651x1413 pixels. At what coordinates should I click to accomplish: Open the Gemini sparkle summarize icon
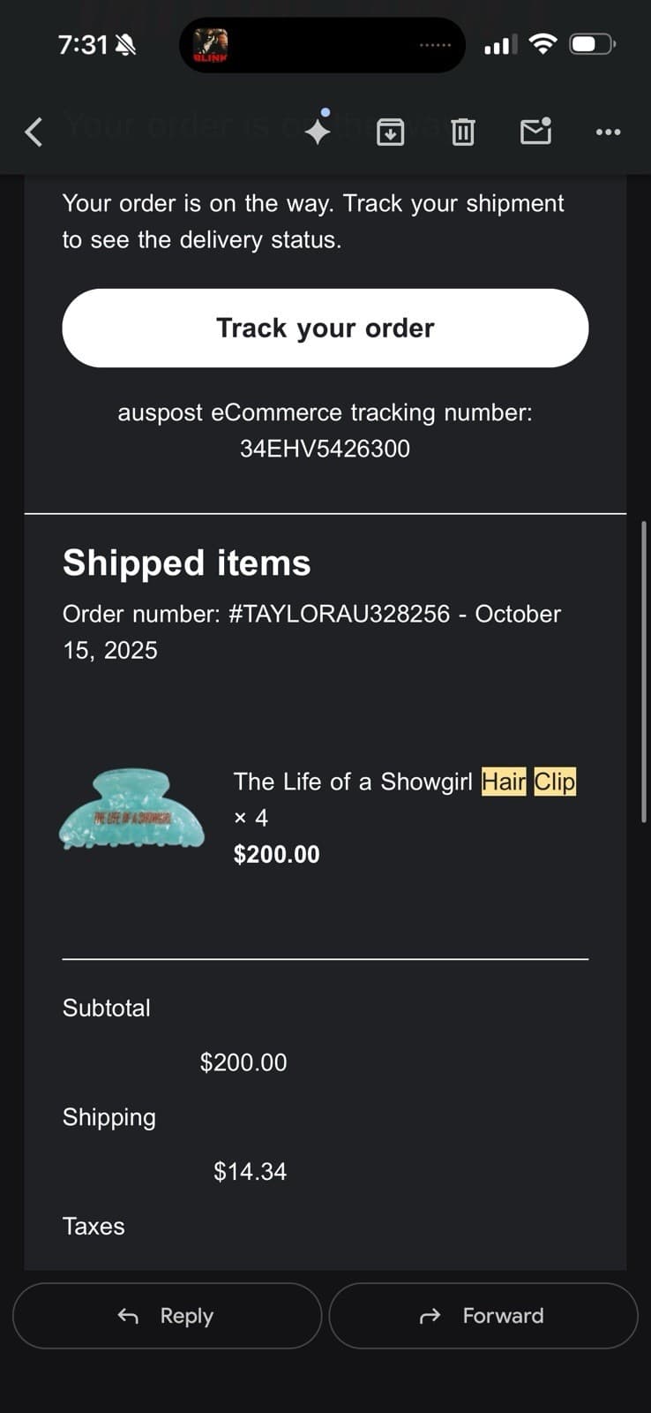click(318, 131)
